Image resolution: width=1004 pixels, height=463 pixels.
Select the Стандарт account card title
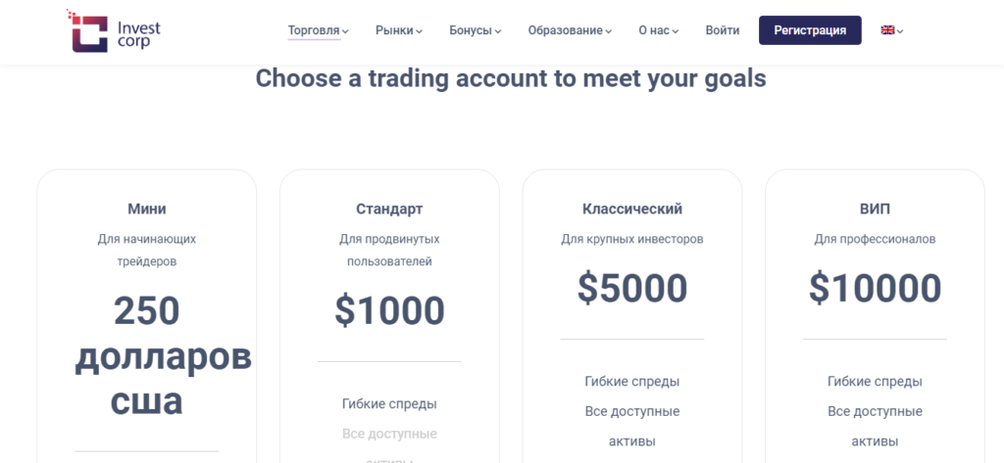click(389, 208)
